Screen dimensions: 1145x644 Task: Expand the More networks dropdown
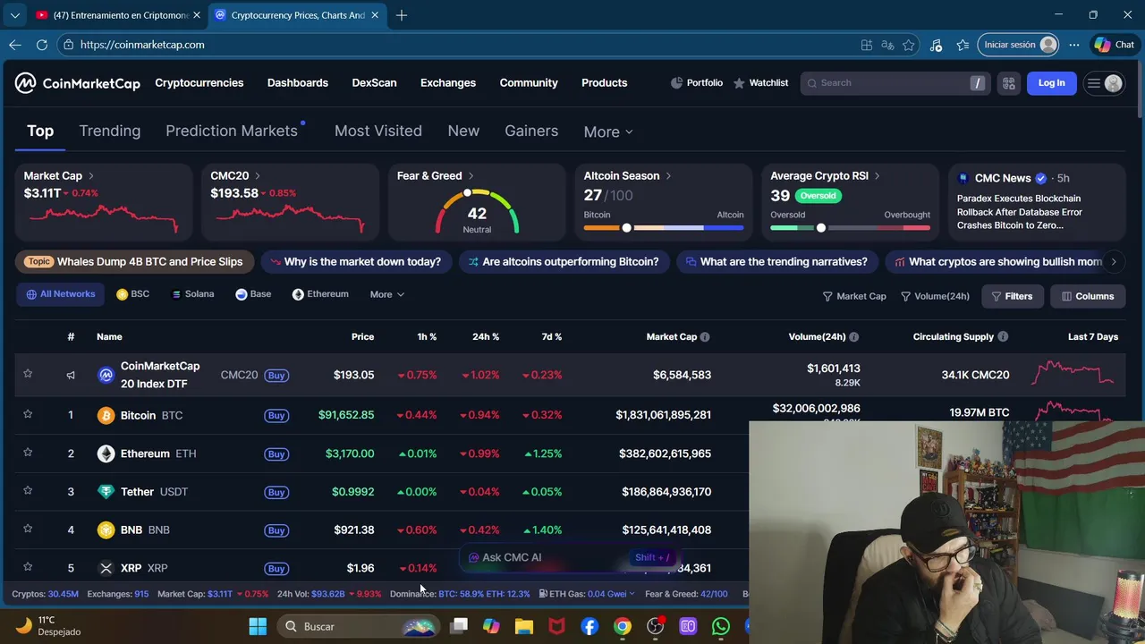(387, 294)
